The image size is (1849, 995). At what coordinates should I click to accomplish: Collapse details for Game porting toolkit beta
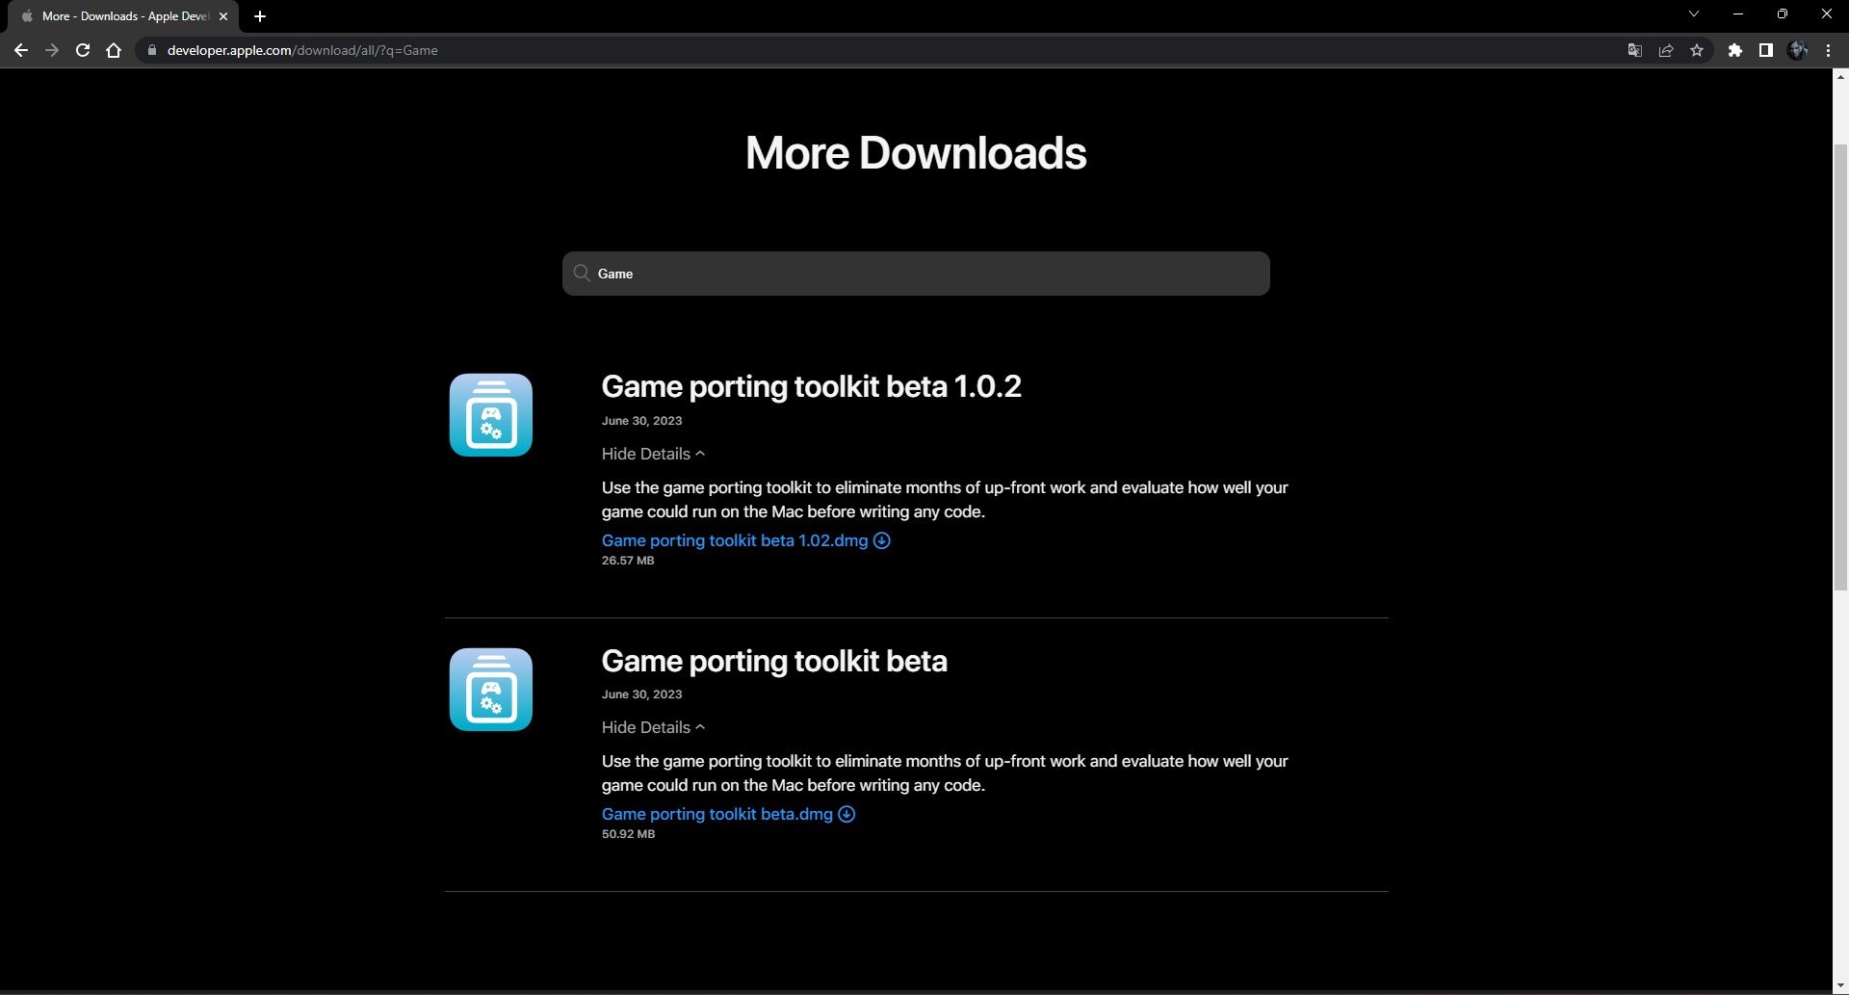point(653,727)
